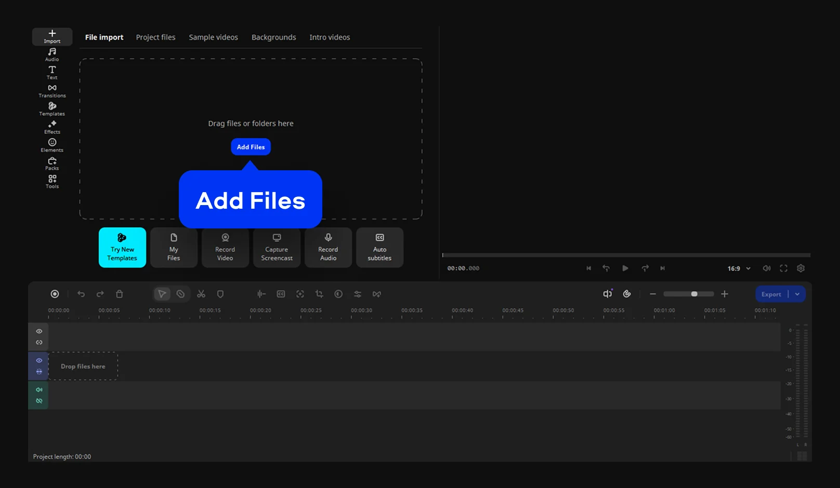Undo the last action
This screenshot has height=488, width=840.
[81, 294]
